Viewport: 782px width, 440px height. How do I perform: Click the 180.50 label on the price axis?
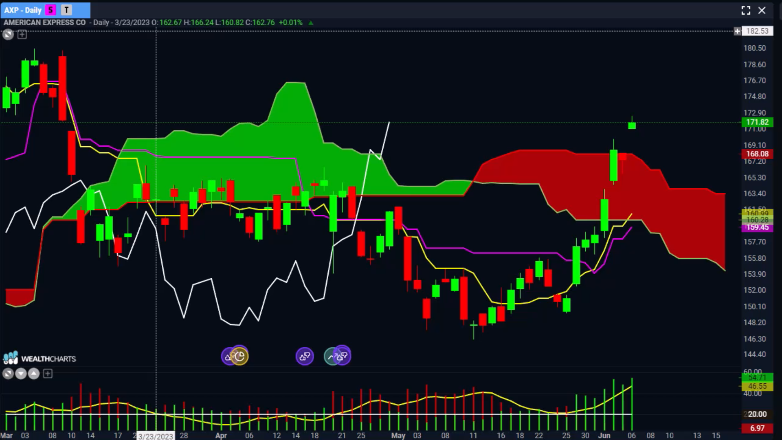click(754, 48)
